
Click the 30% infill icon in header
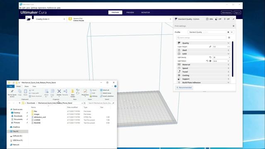pos(207,19)
